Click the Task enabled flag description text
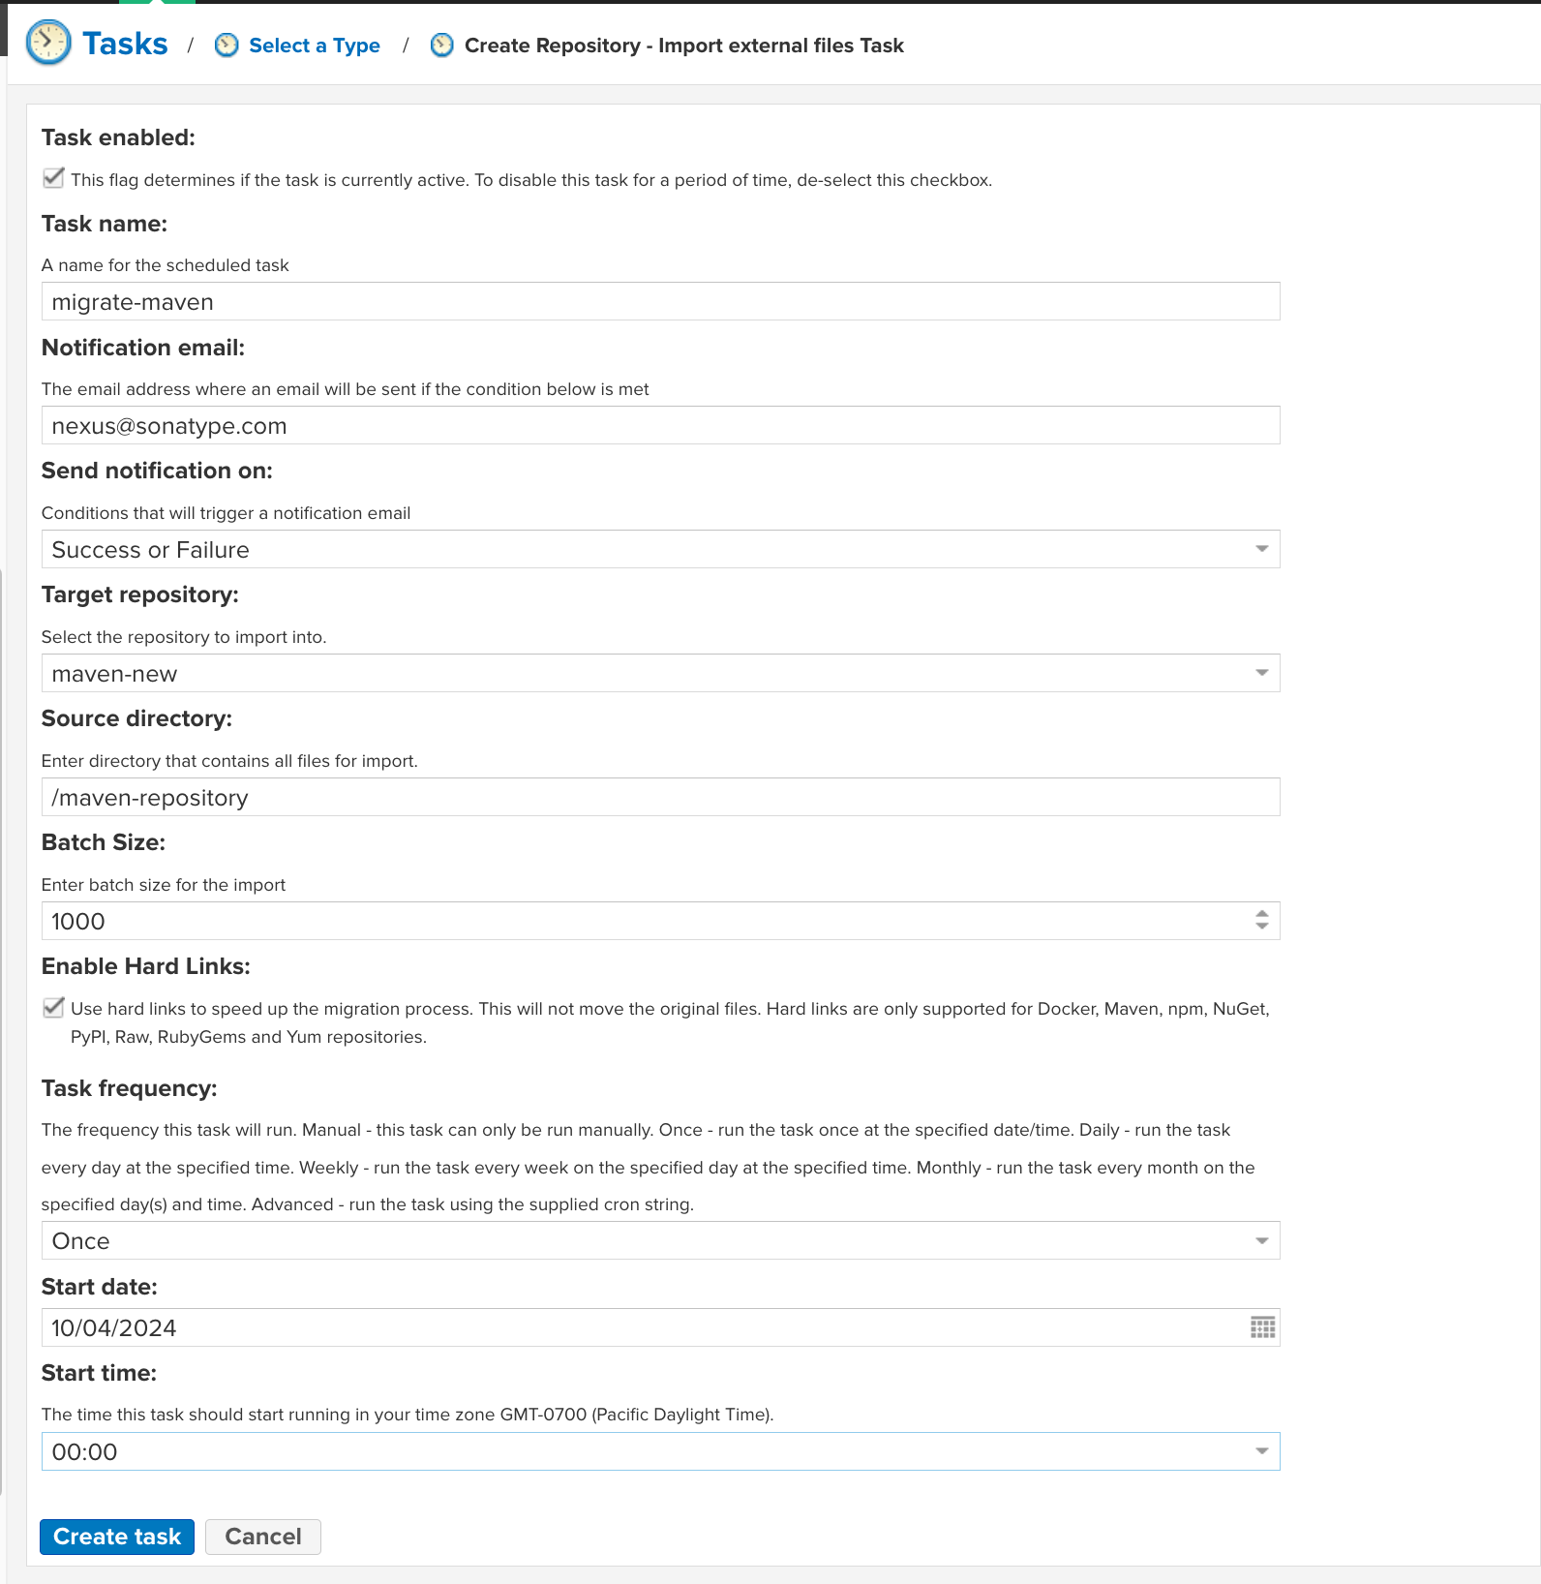This screenshot has height=1584, width=1541. click(531, 180)
